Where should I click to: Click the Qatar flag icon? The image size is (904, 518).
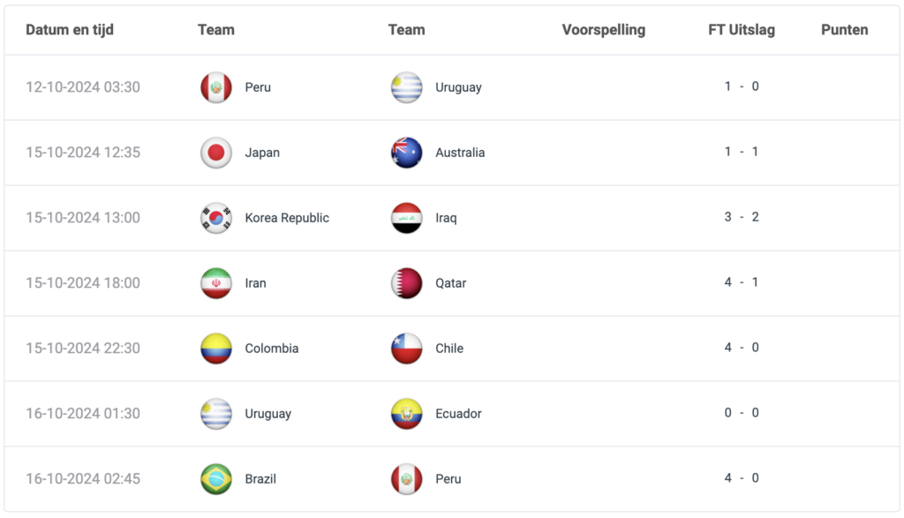click(406, 283)
